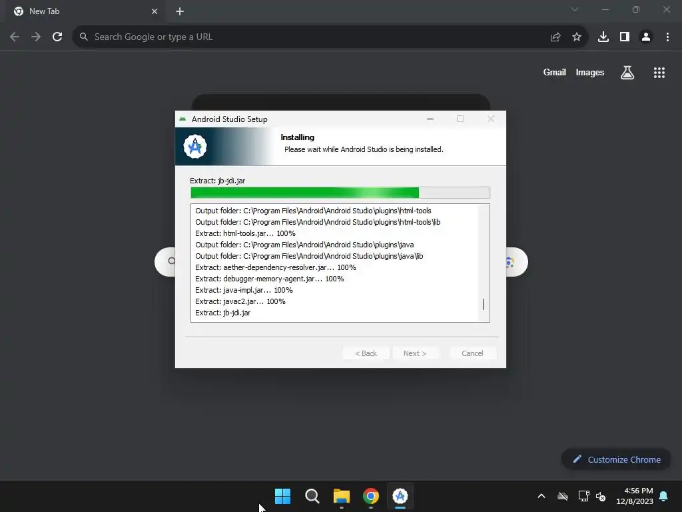The height and width of the screenshot is (512, 682).
Task: Show hidden tray icons chevron
Action: (541, 496)
